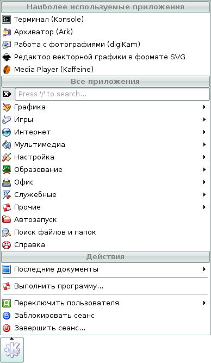Click the Офис typewriter icon
Screen dimensions: 211x363
[7, 182]
